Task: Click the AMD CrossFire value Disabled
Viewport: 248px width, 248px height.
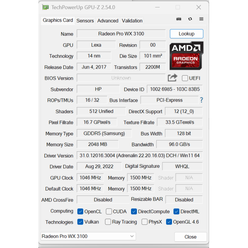Action: pos(103,200)
